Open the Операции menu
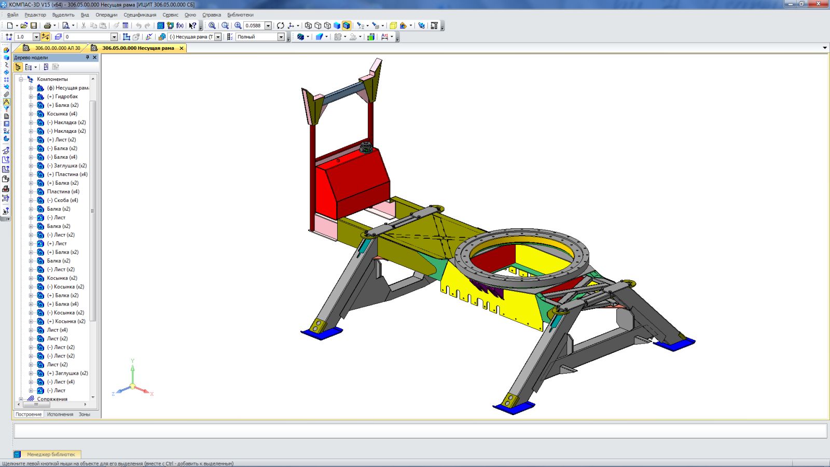 (x=106, y=15)
